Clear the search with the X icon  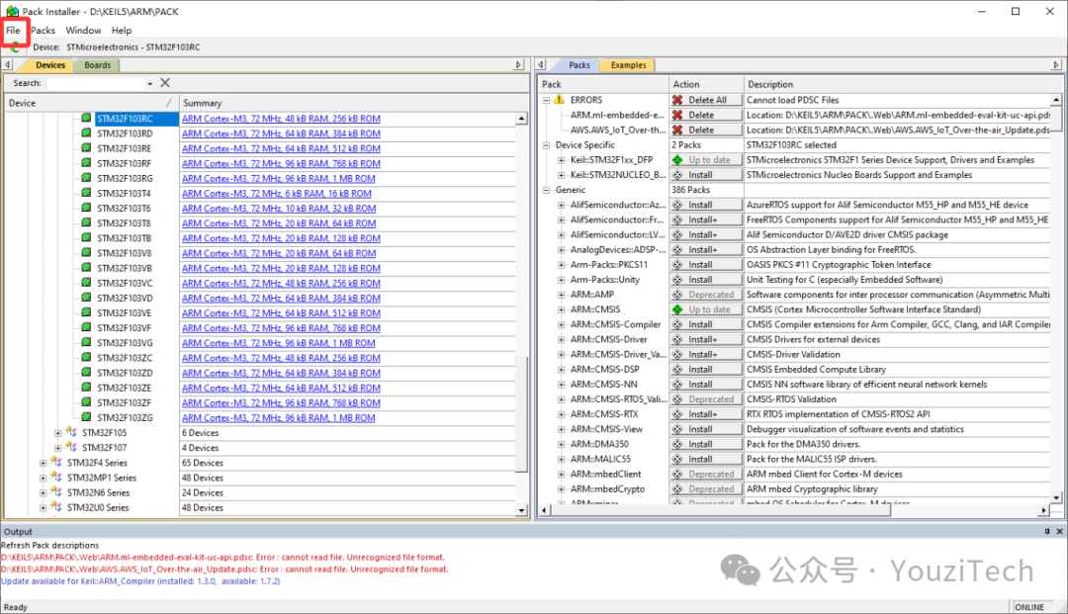coord(165,83)
